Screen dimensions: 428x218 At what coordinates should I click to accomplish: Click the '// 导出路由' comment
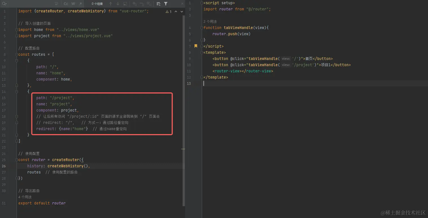pyautogui.click(x=29, y=191)
